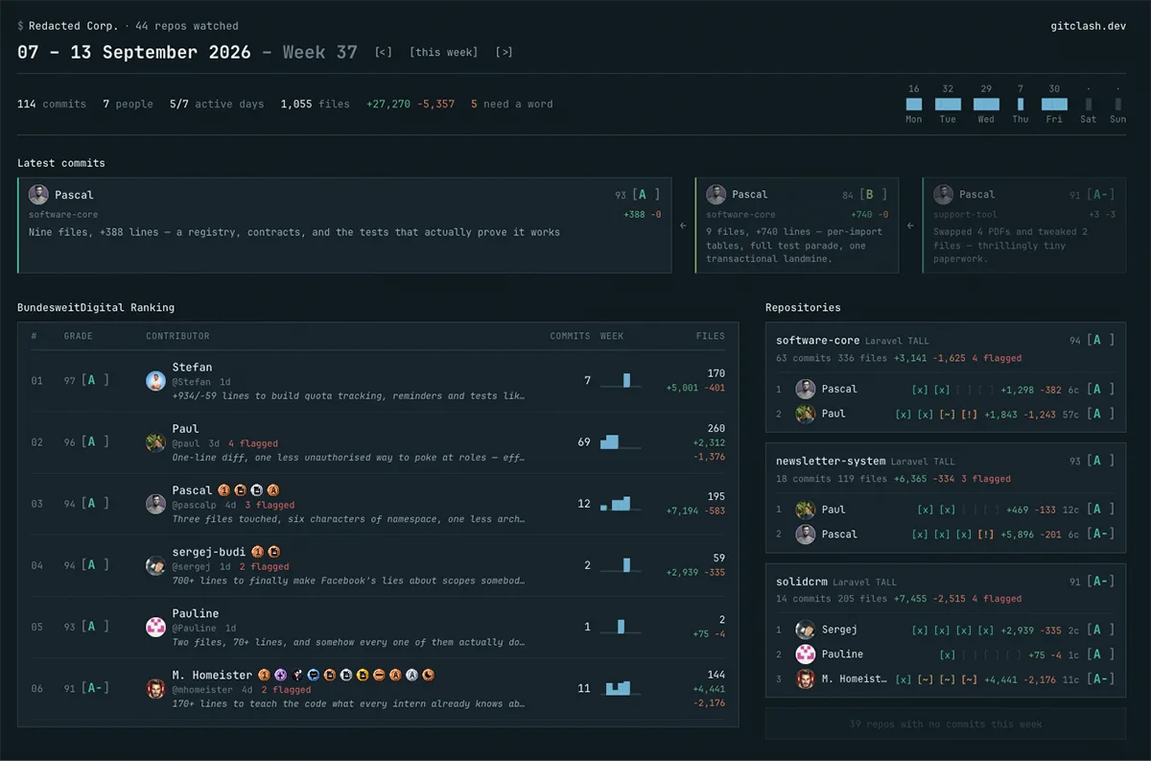Click Stefan's avatar in the ranking table

pyautogui.click(x=155, y=381)
